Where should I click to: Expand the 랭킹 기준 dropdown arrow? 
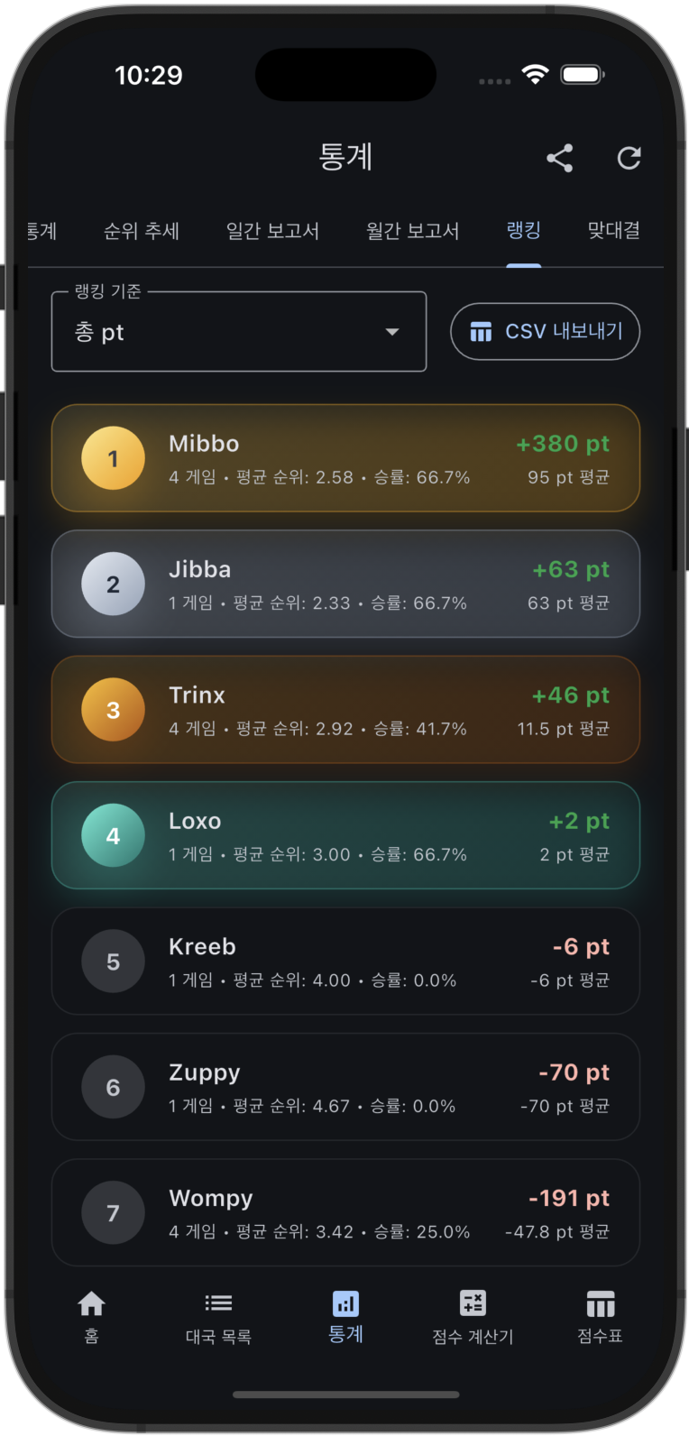coord(392,332)
